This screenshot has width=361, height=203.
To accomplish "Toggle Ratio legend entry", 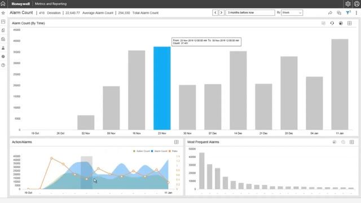I will (x=173, y=151).
